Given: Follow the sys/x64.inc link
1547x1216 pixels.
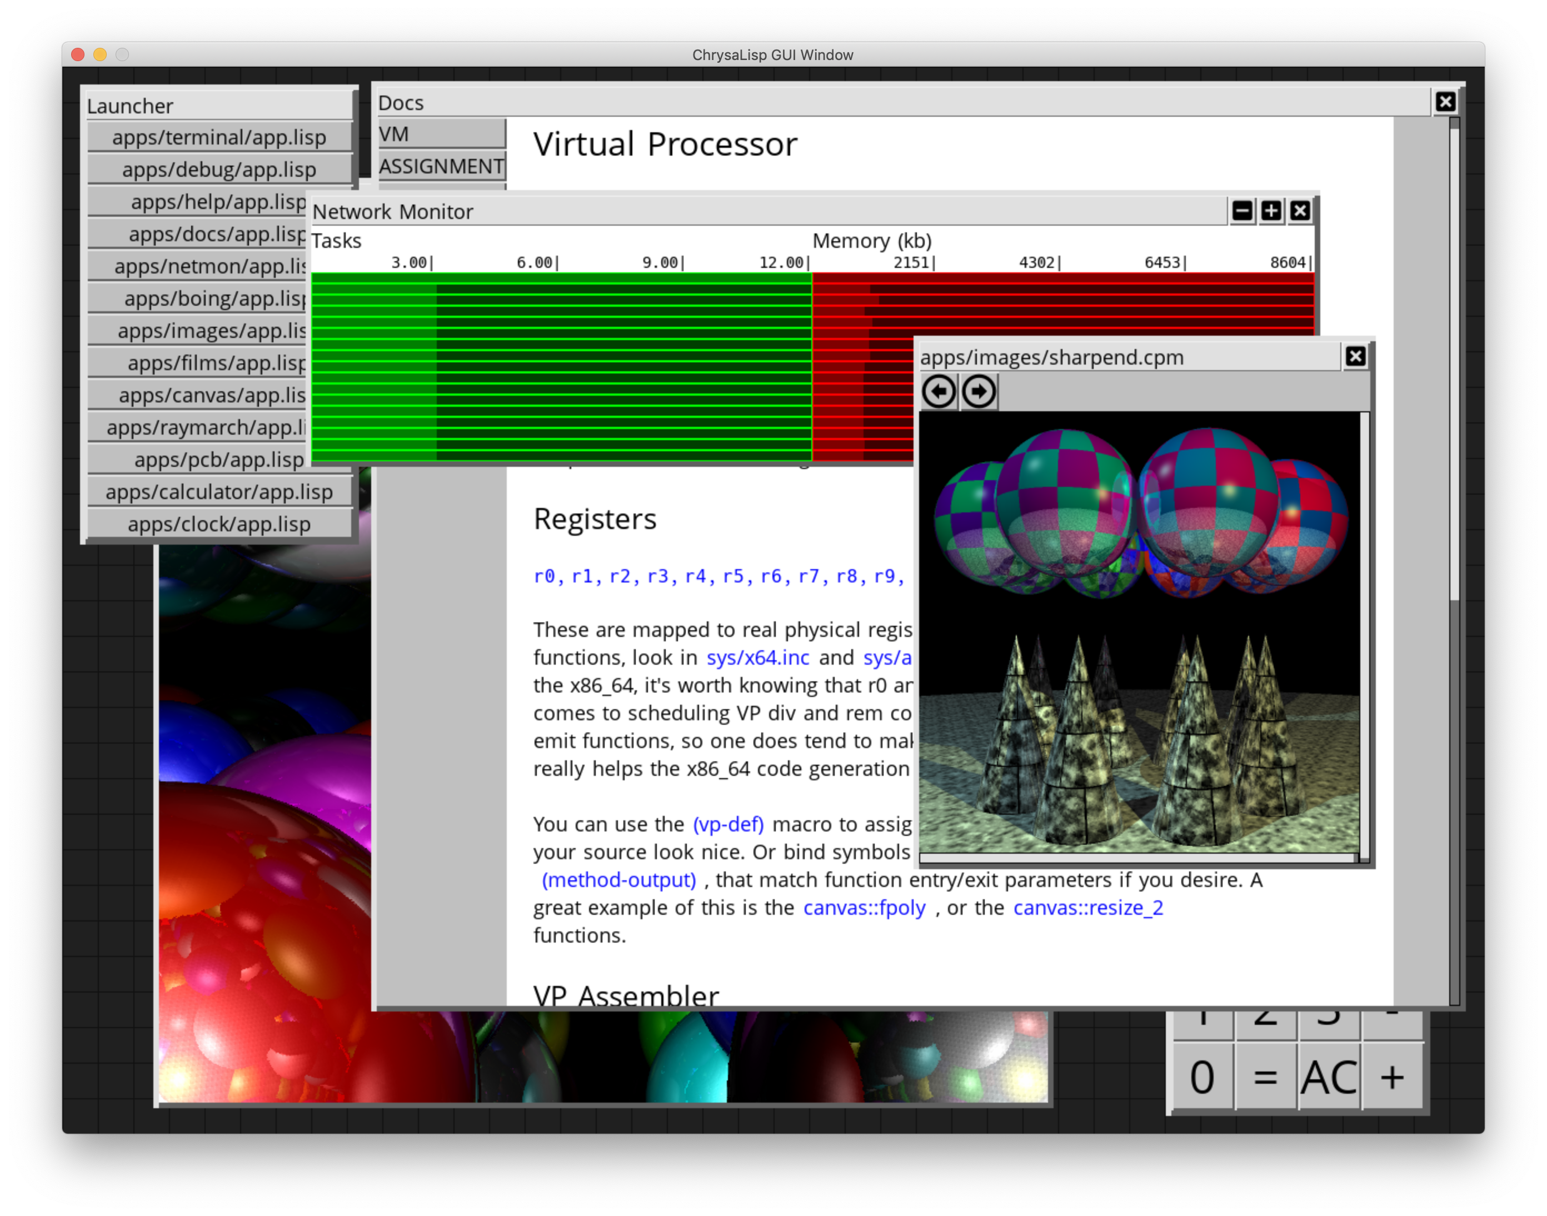Looking at the screenshot, I should coord(757,657).
